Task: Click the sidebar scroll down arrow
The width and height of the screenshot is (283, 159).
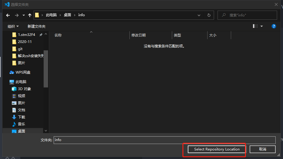Action: [x=46, y=131]
